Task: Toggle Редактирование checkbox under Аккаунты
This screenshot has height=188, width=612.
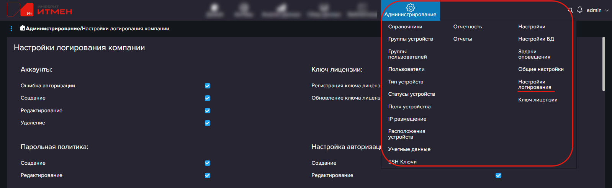Action: pyautogui.click(x=208, y=111)
